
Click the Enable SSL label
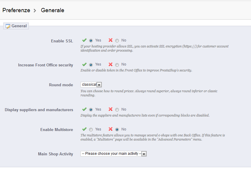[62, 41]
